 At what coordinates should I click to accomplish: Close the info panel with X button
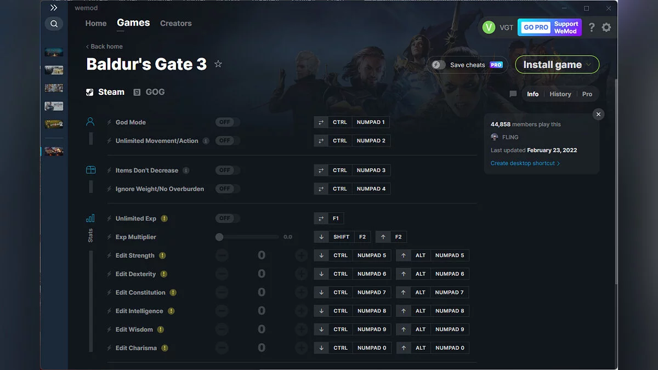tap(599, 114)
